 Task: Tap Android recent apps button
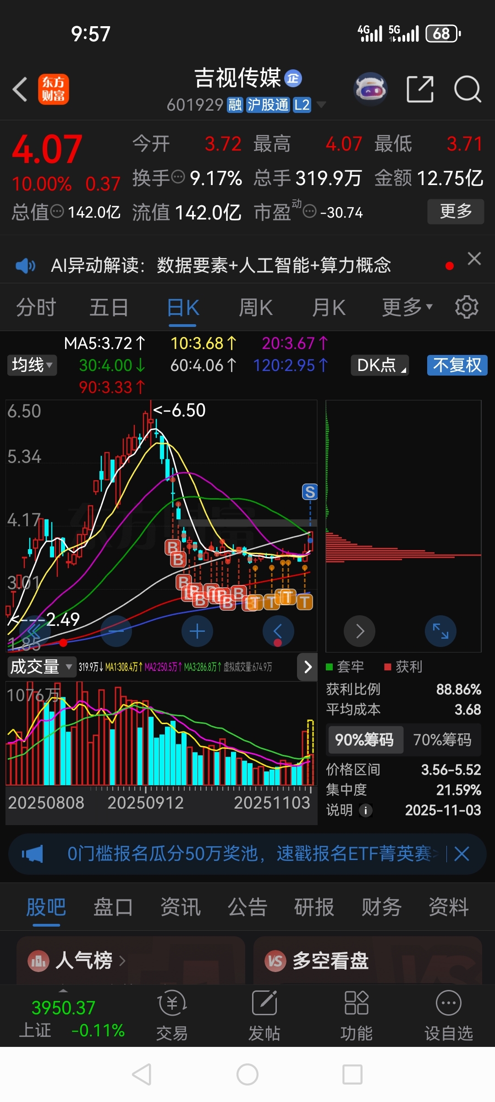click(x=352, y=1074)
